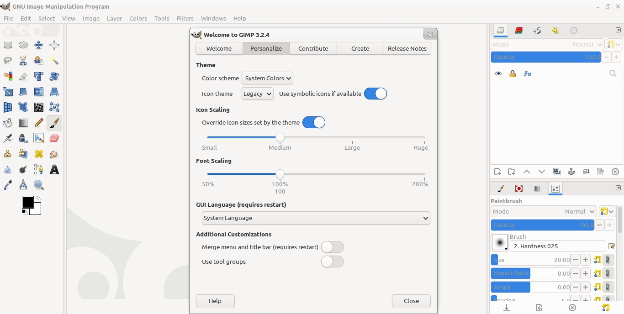Open Paintbrush mode group switcher dropdown
624x314 pixels.
pyautogui.click(x=607, y=211)
